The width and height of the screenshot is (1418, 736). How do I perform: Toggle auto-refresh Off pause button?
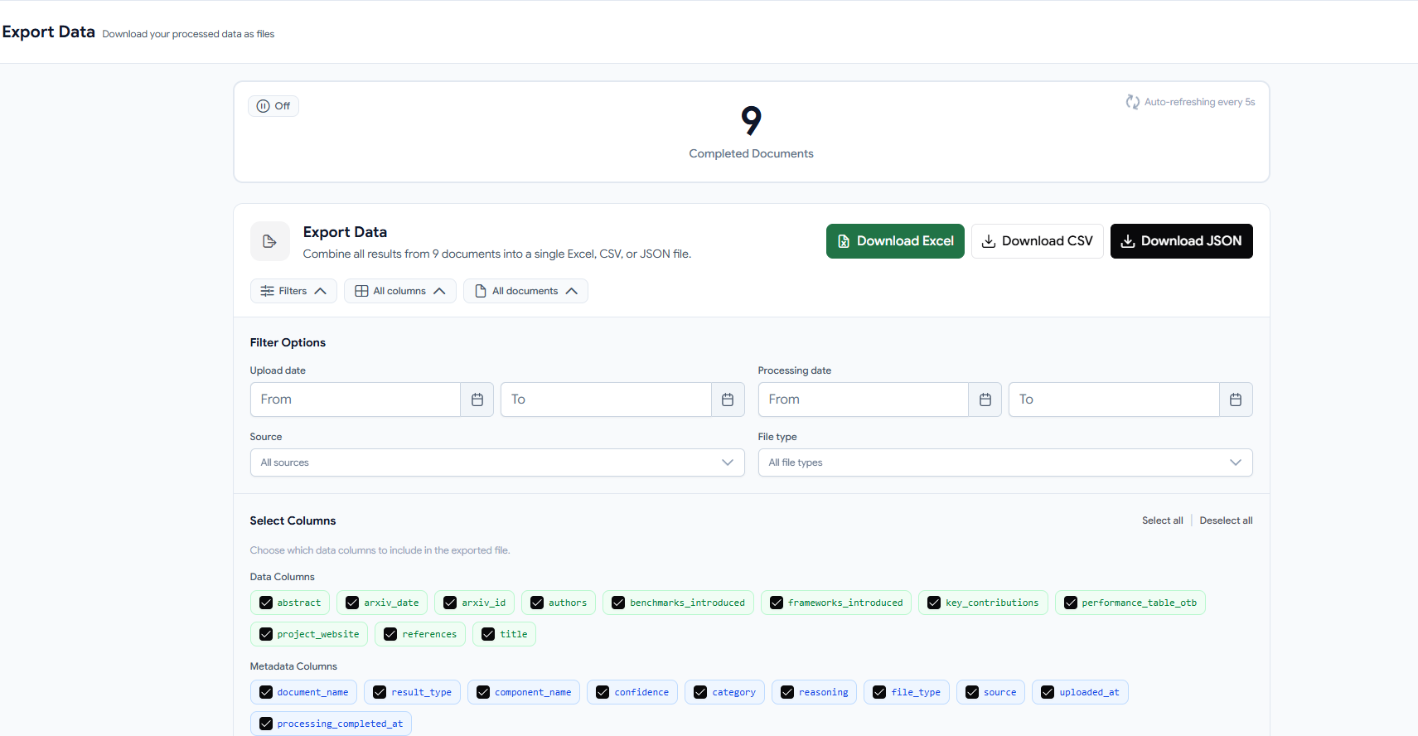273,106
